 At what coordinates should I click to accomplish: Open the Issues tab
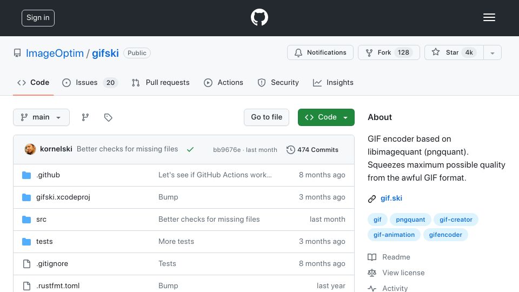(90, 82)
